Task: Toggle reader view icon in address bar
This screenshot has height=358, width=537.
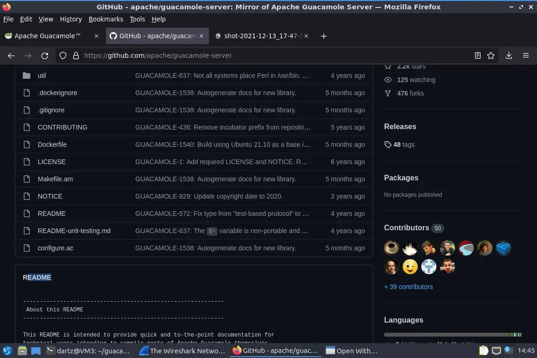Action: pos(477,55)
